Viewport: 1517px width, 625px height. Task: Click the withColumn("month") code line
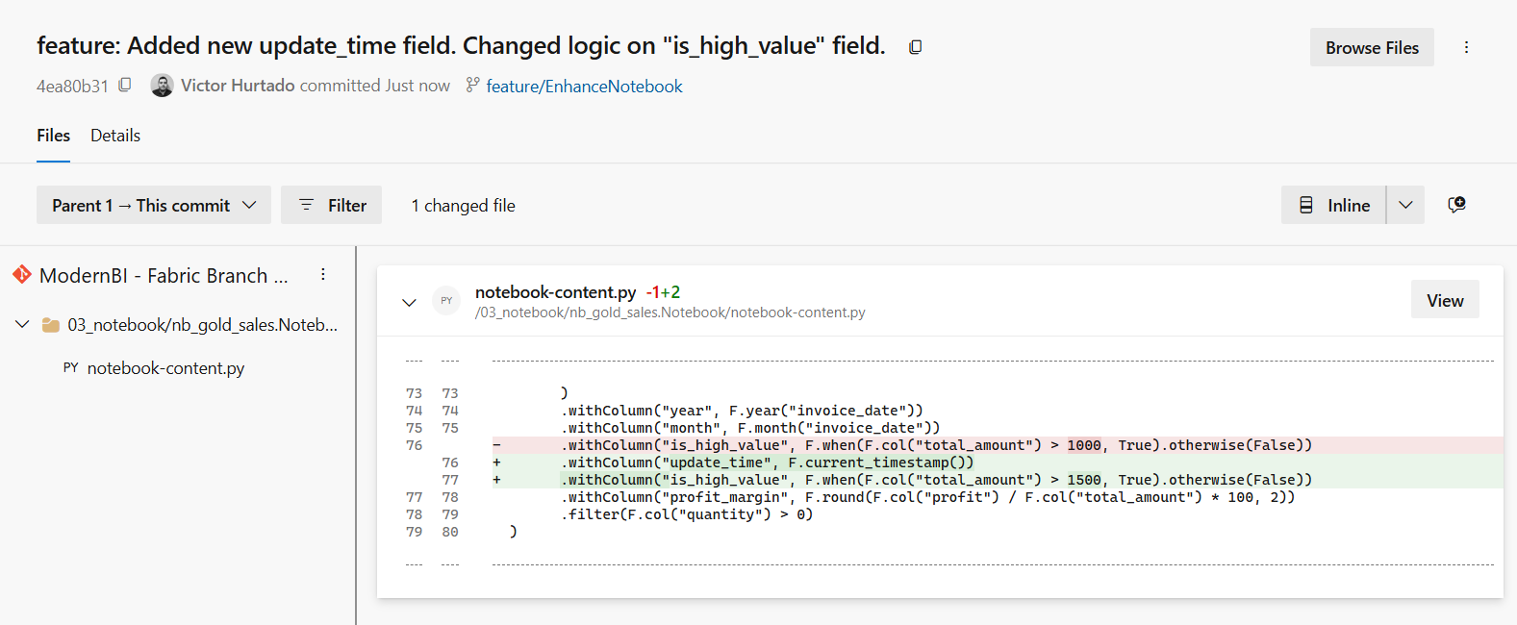[750, 428]
